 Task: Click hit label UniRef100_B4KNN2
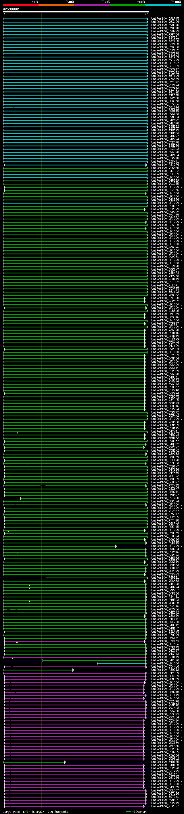click(165, 120)
